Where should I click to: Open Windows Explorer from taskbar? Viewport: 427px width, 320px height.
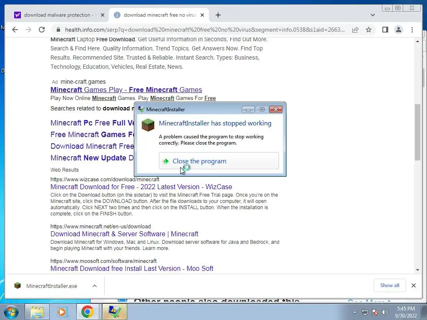(37, 312)
